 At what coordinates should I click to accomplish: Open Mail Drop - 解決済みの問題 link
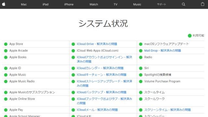coord(162,51)
